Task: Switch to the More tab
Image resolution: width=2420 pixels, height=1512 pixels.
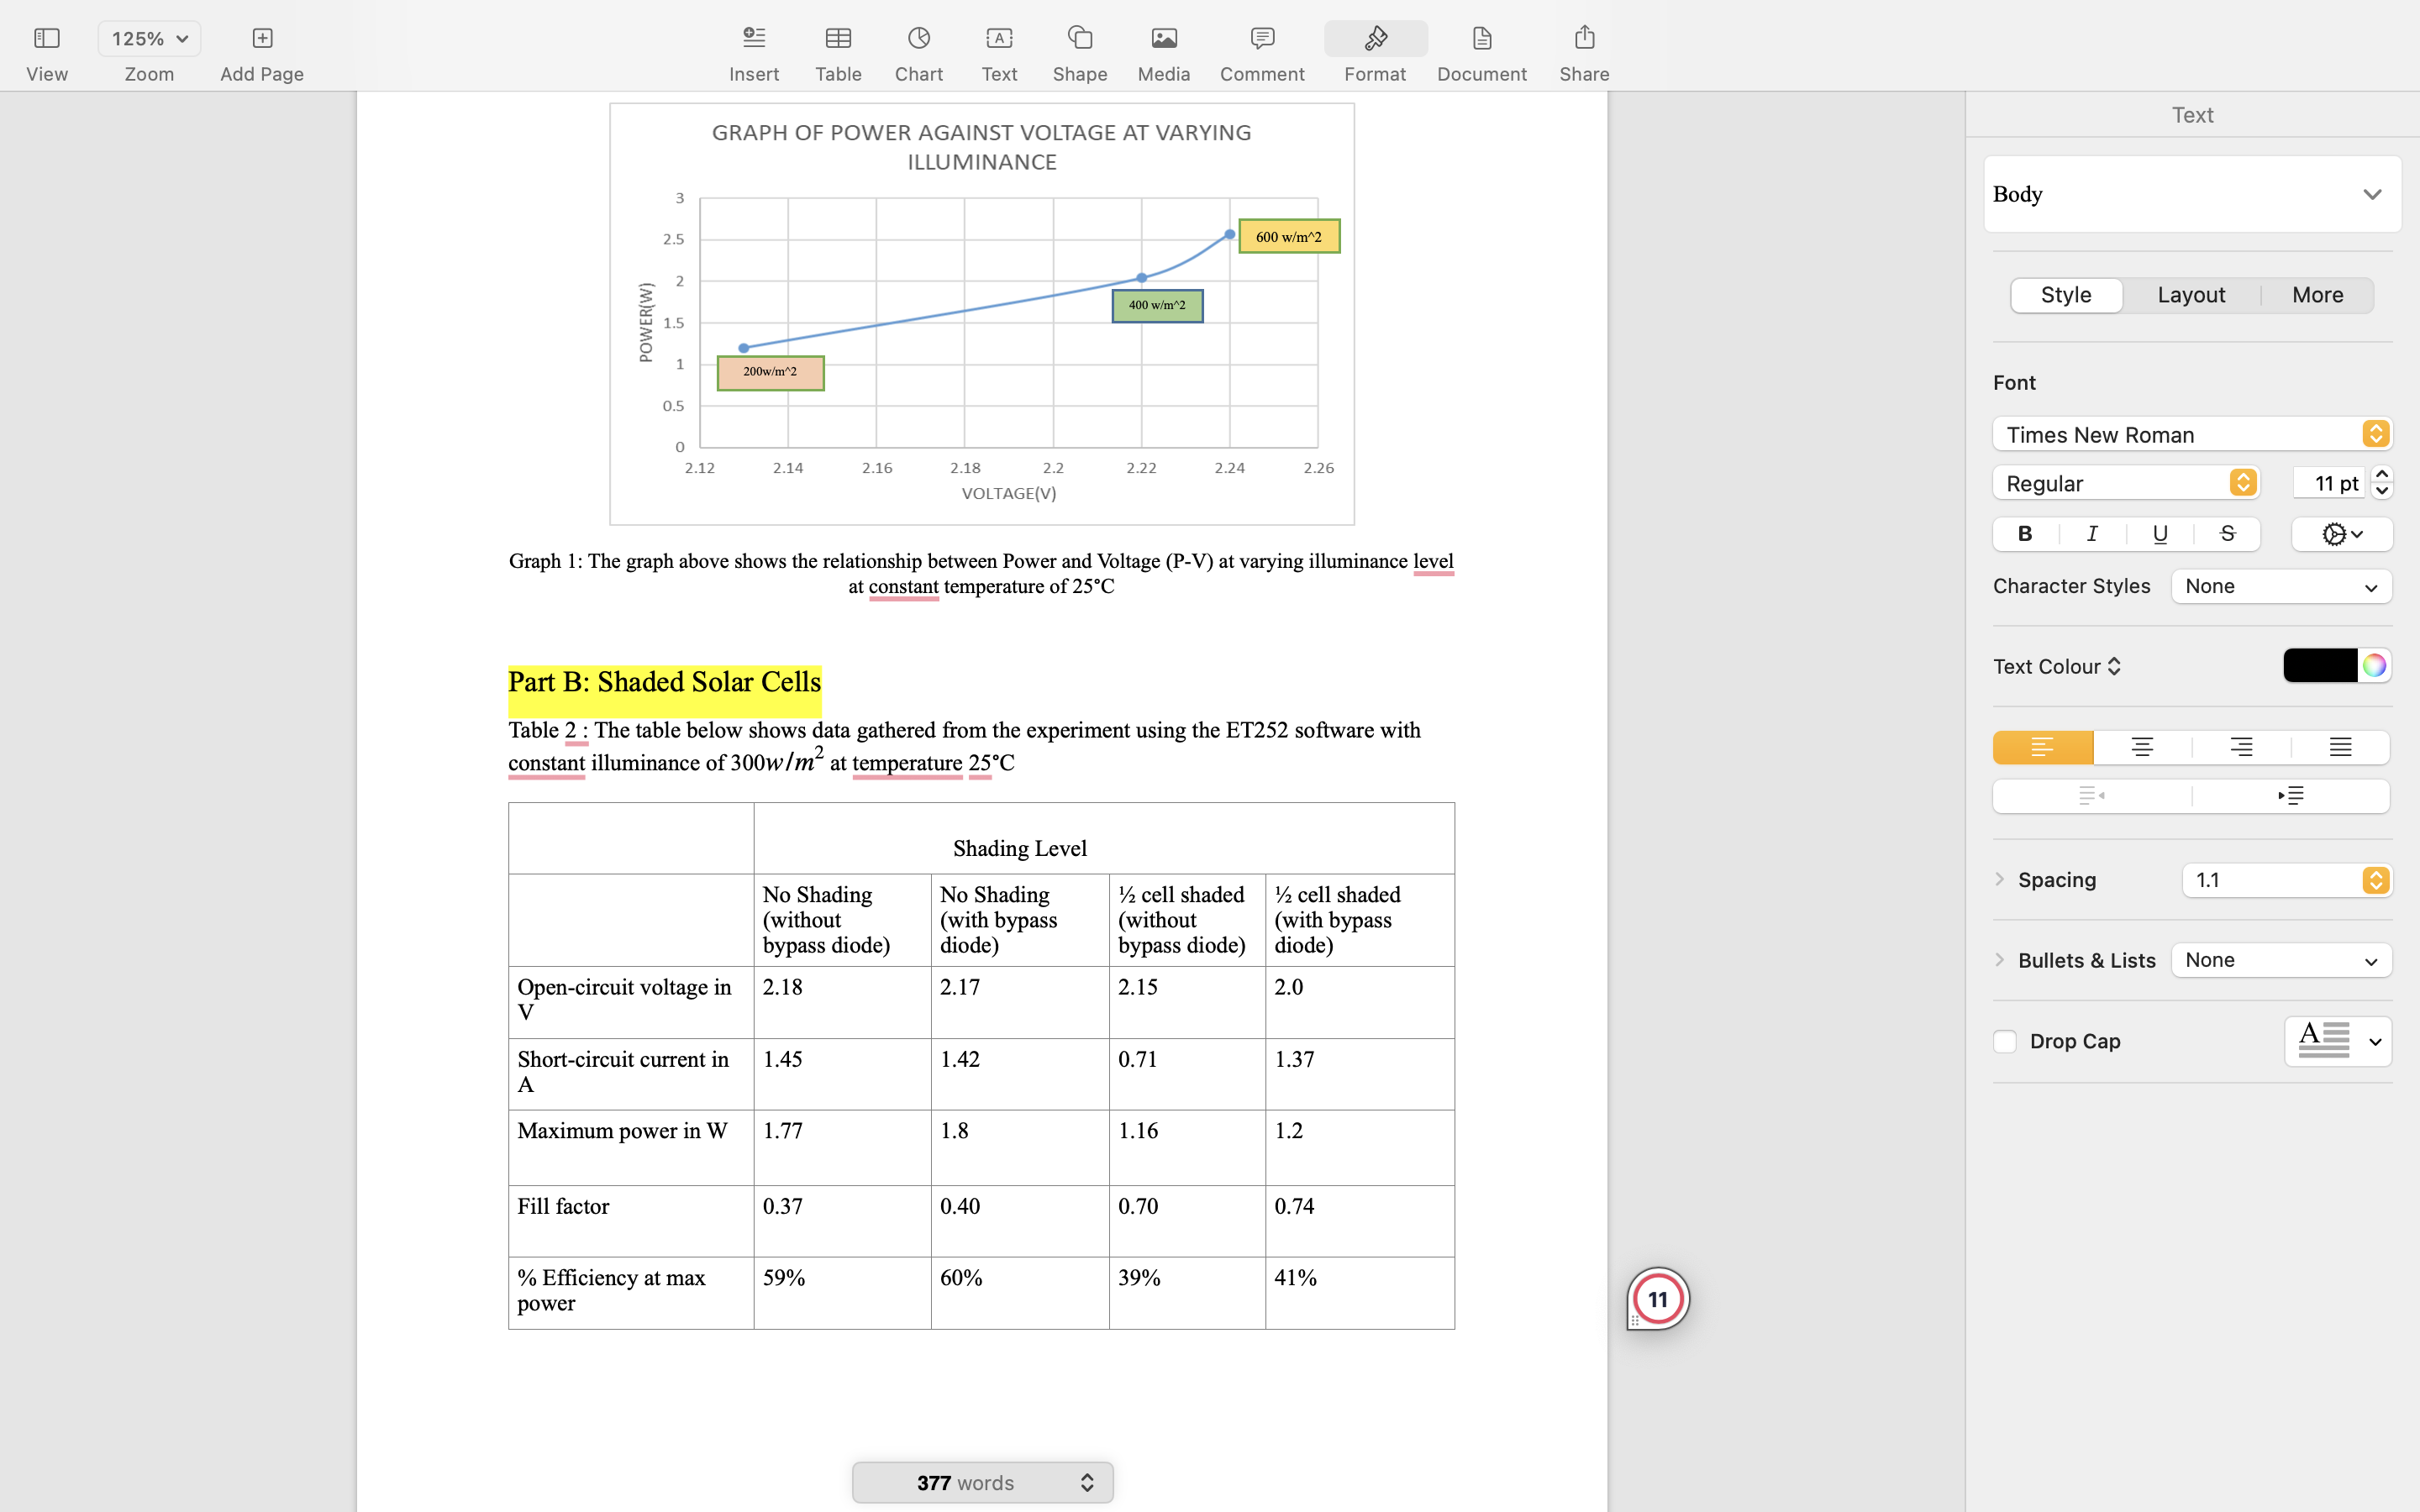Action: click(x=2317, y=295)
